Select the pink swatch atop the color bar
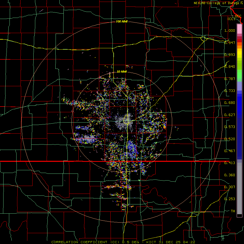 pos(239,29)
